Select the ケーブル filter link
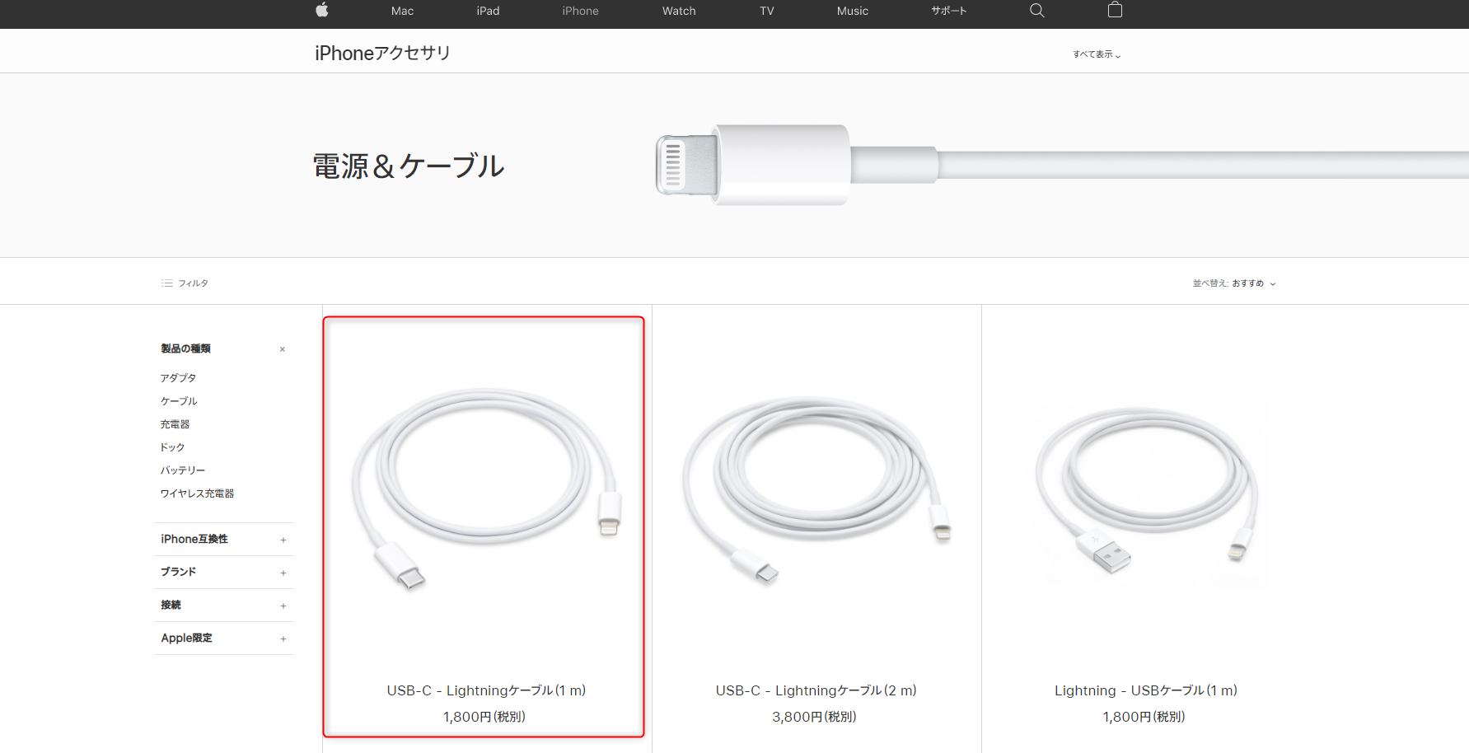The width and height of the screenshot is (1469, 753). pos(179,401)
